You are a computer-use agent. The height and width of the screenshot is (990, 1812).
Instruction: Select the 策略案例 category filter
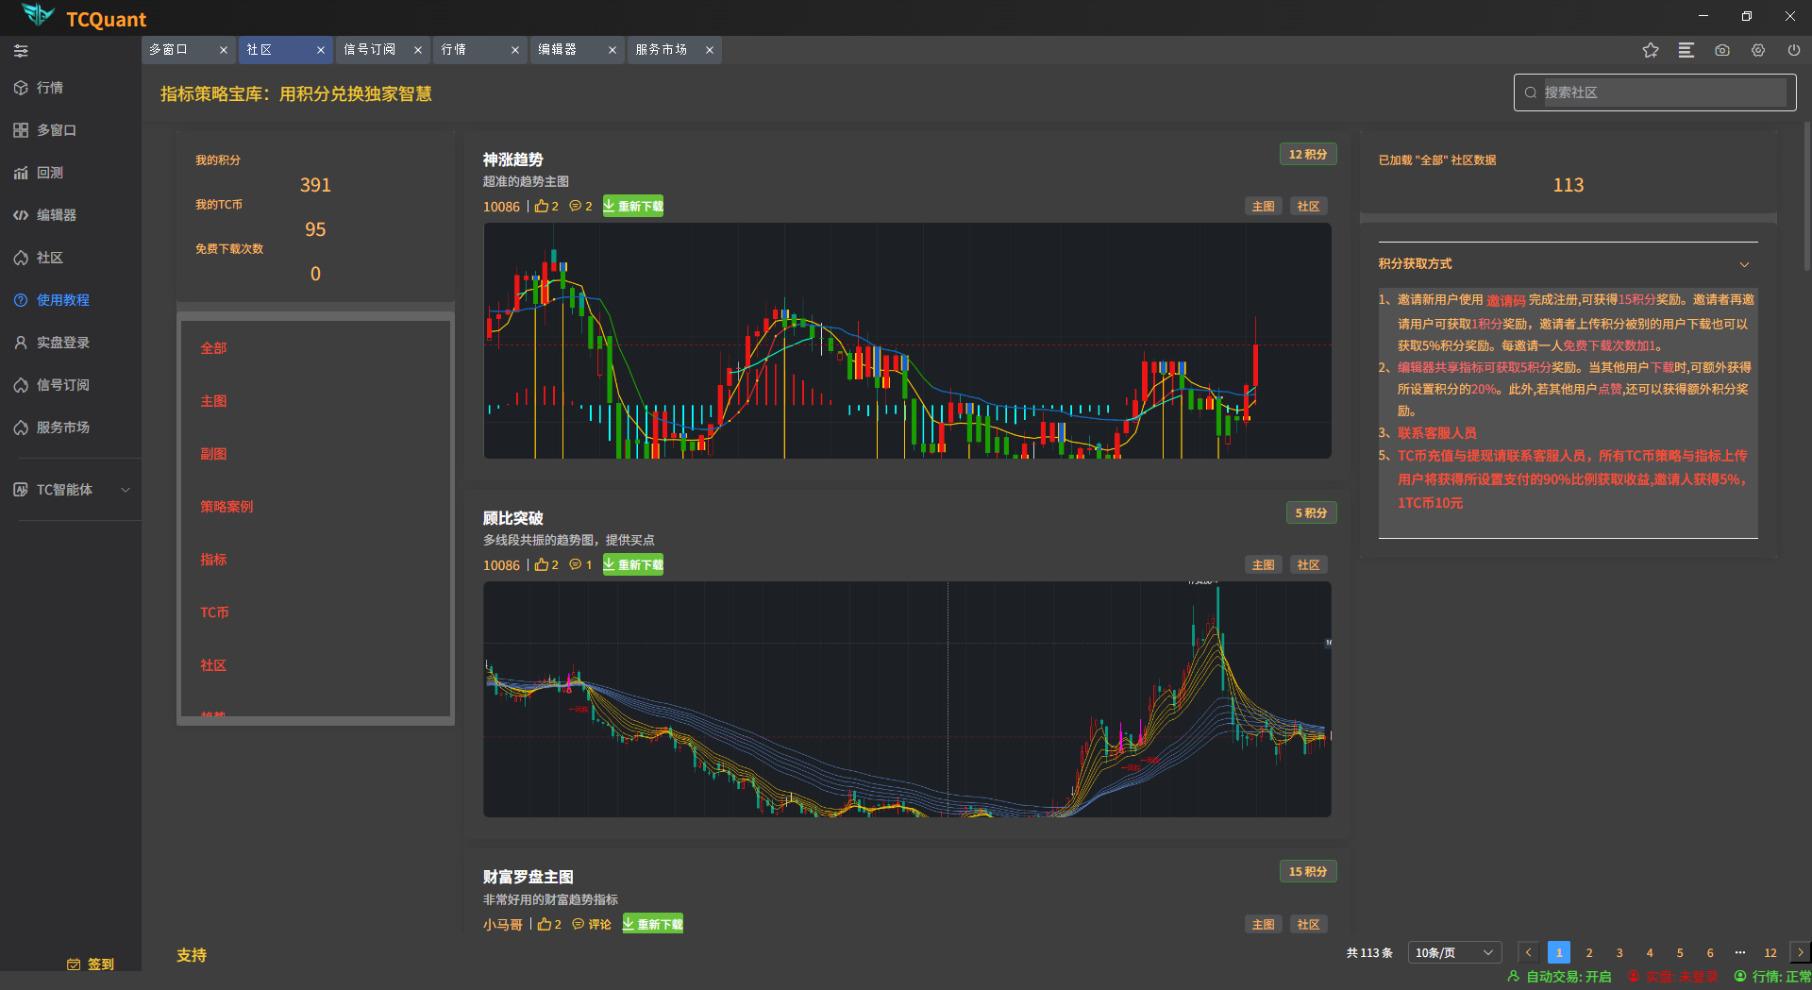[x=226, y=507]
